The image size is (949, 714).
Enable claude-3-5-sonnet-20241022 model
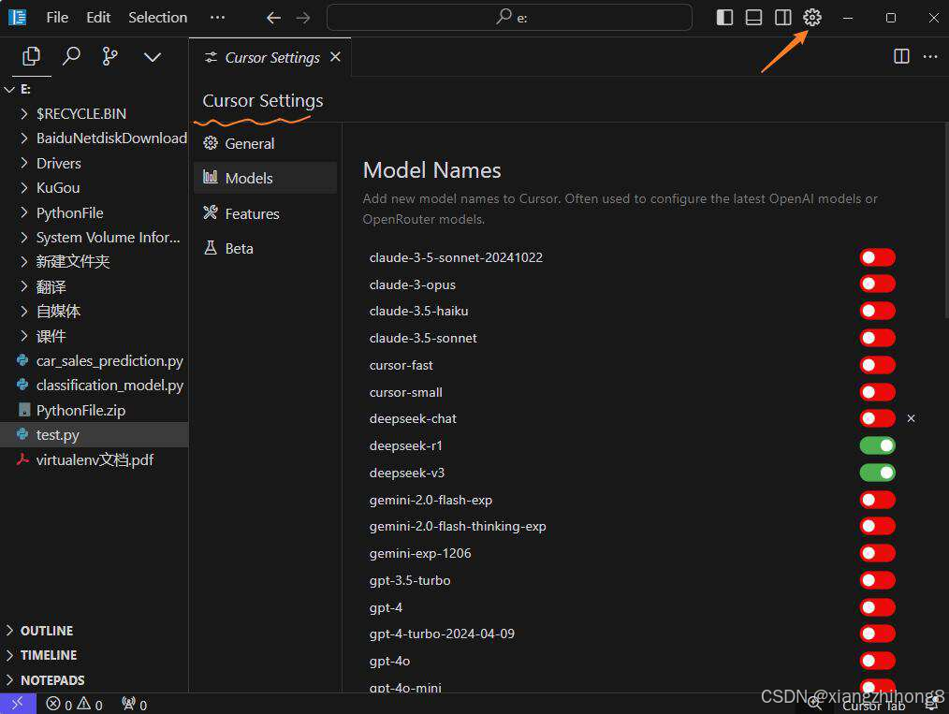click(x=877, y=257)
